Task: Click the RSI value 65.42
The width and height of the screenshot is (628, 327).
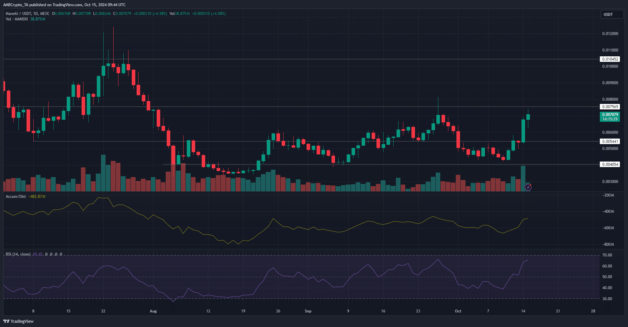Action: click(38, 254)
